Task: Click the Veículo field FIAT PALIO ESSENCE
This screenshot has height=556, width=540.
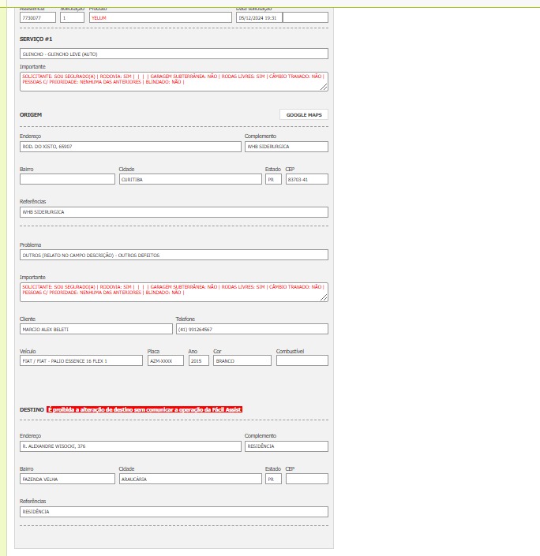Action: click(81, 360)
